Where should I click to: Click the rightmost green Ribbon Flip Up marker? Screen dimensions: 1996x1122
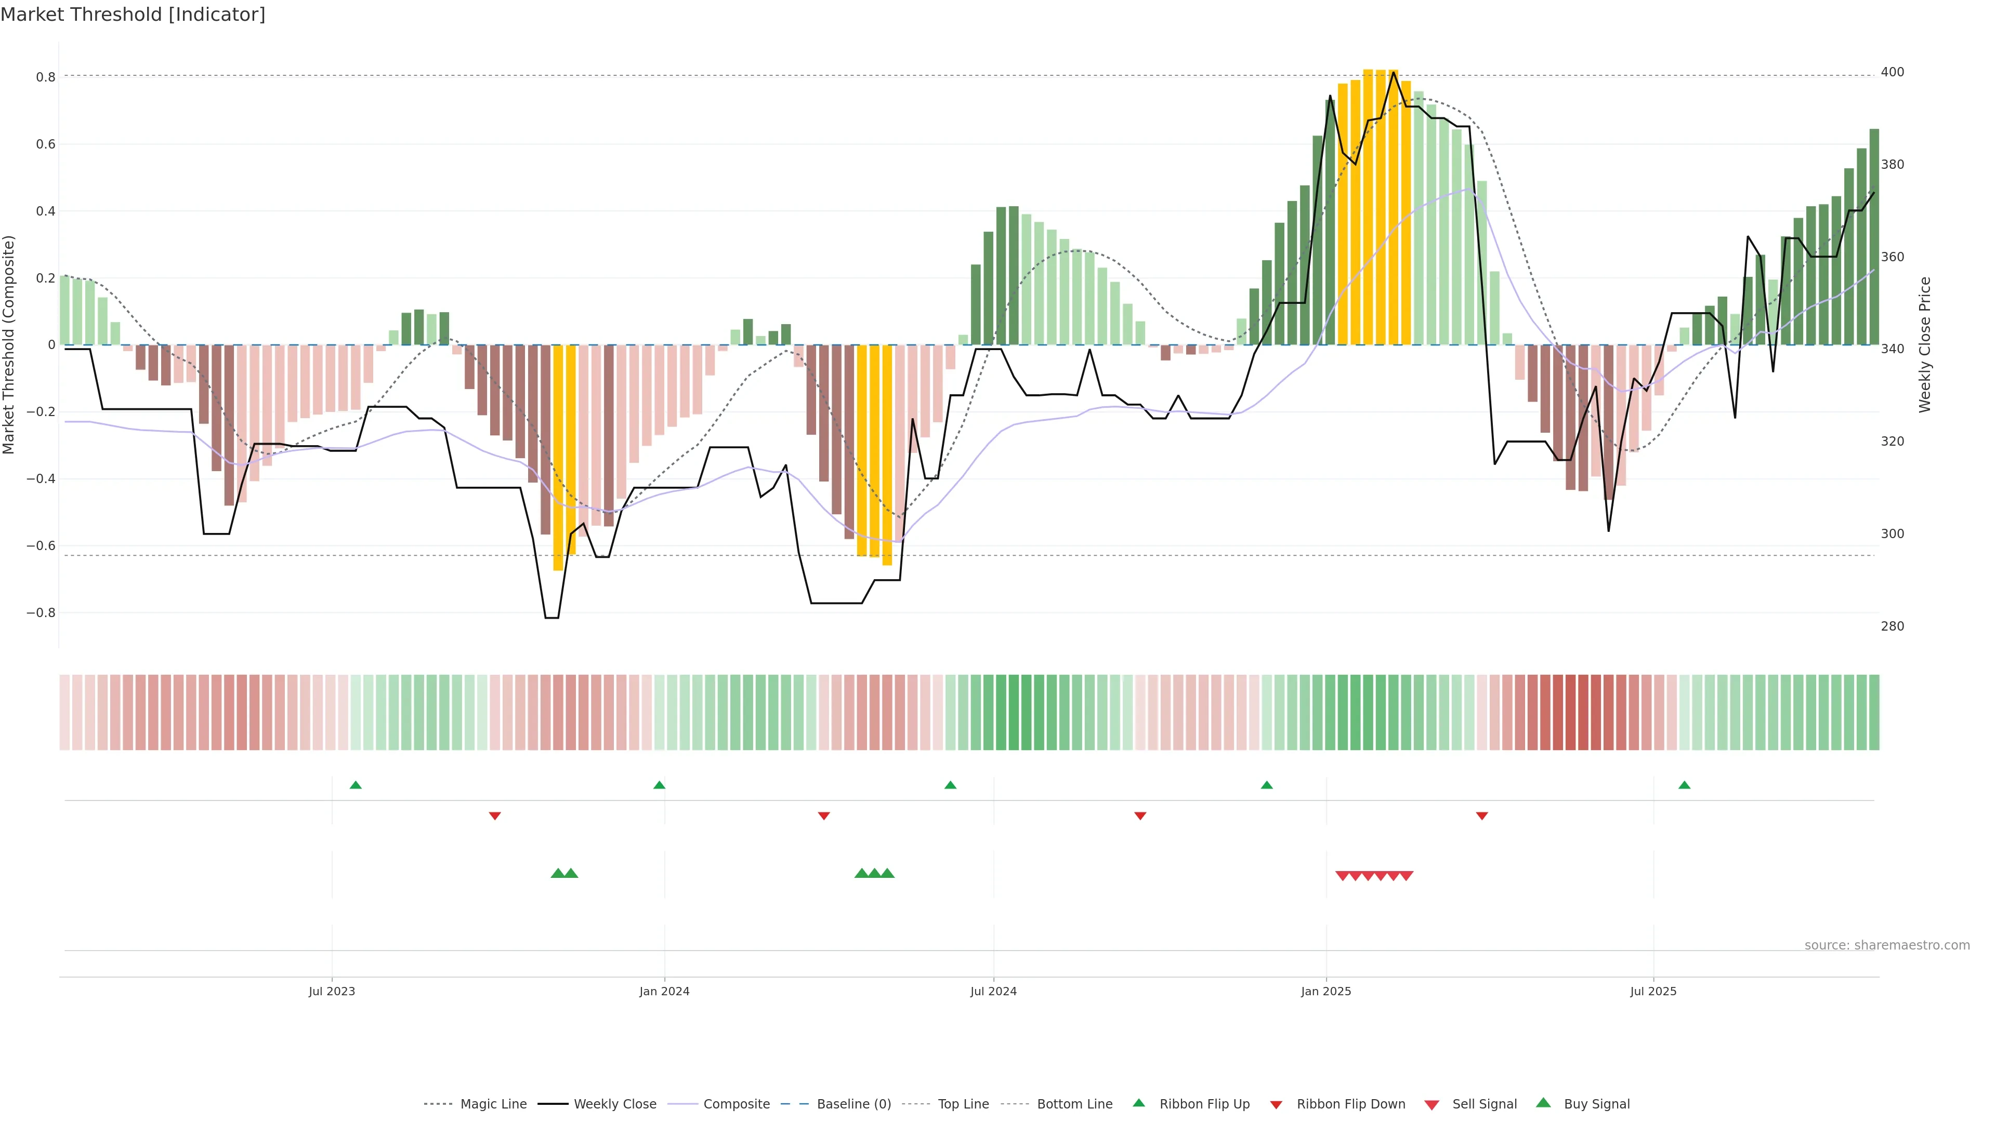coord(1684,785)
